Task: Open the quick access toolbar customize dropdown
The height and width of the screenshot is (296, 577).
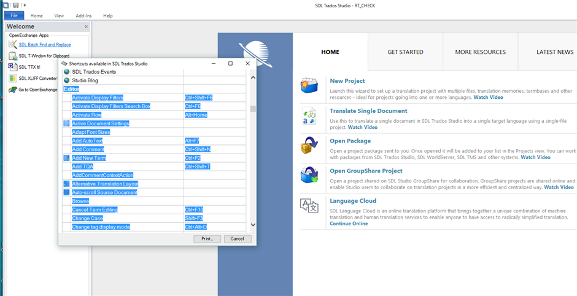Action: (25, 5)
